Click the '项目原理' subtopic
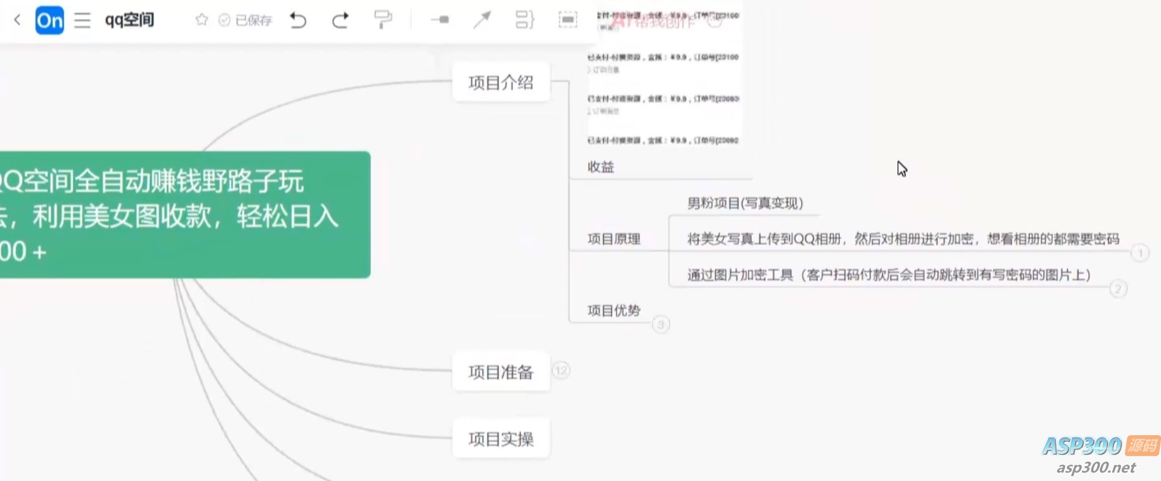This screenshot has width=1161, height=481. click(614, 239)
